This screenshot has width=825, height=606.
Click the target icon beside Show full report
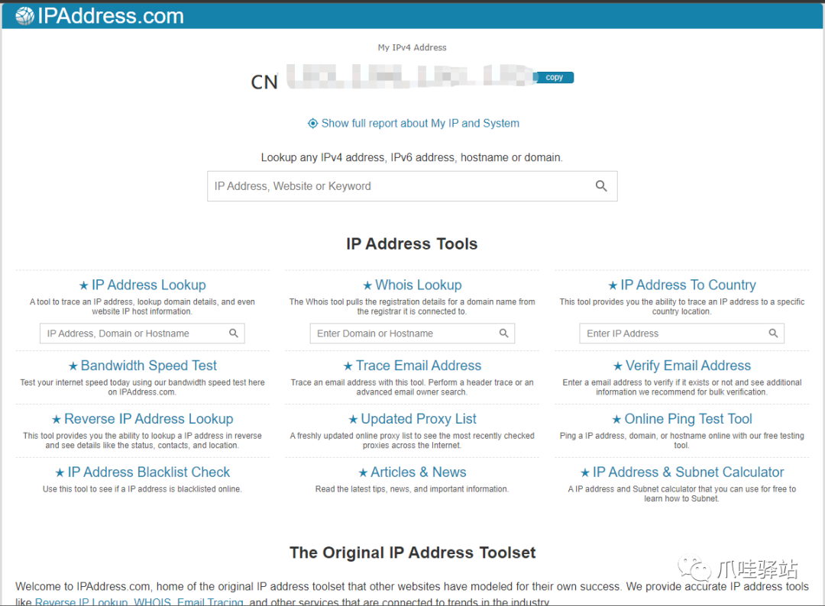[x=312, y=124]
